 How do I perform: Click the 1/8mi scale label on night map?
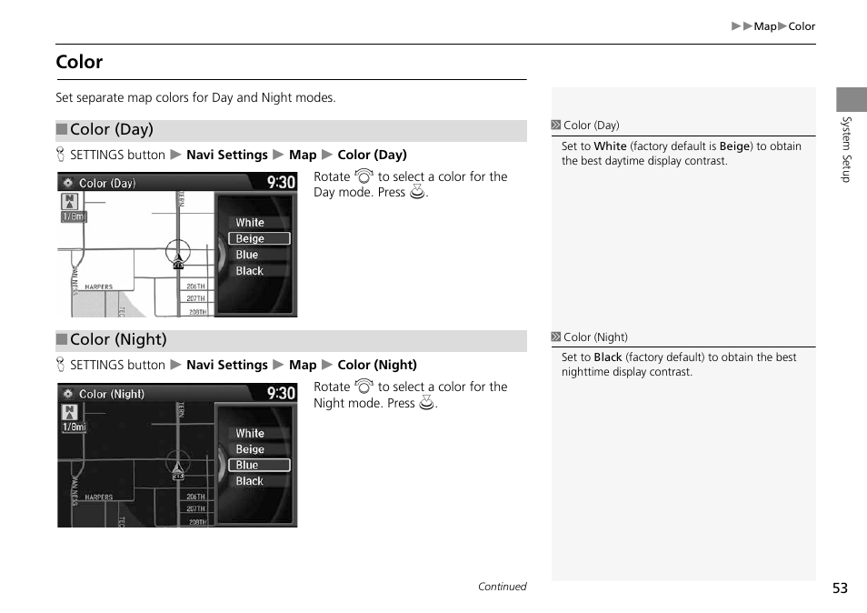coord(74,427)
